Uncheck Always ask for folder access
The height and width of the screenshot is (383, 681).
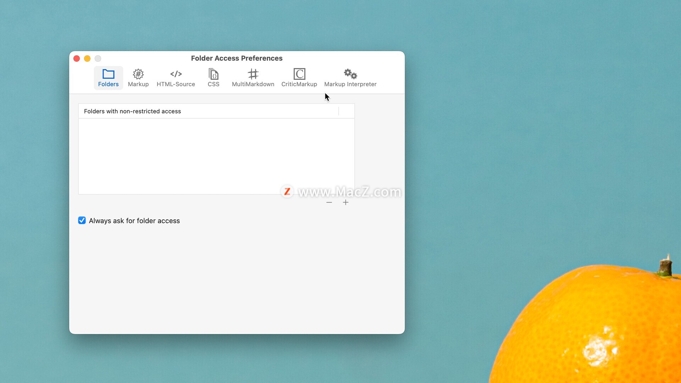click(x=82, y=221)
